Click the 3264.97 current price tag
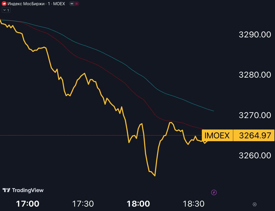 (255, 135)
